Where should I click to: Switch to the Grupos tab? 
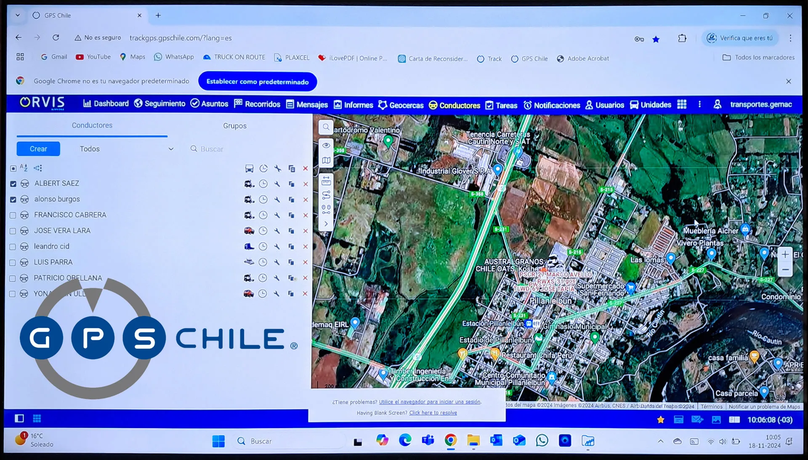pos(235,126)
